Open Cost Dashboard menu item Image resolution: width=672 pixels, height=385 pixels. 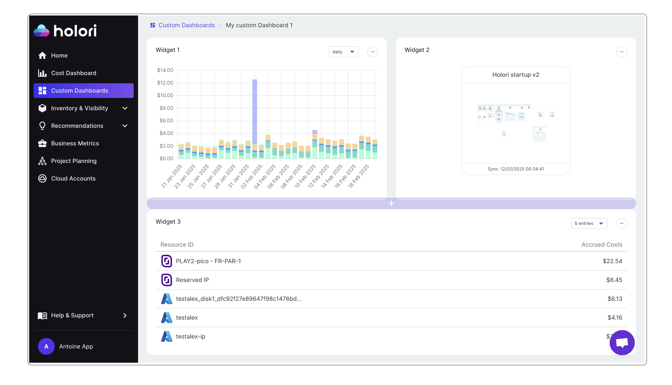(84, 73)
